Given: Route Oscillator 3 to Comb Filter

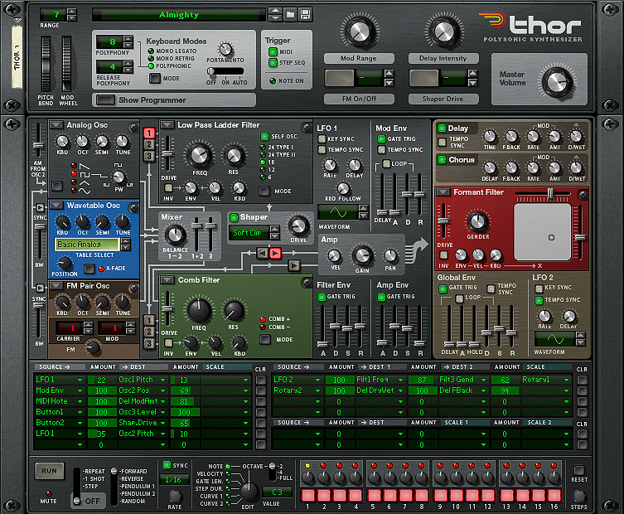Looking at the screenshot, I should point(149,343).
